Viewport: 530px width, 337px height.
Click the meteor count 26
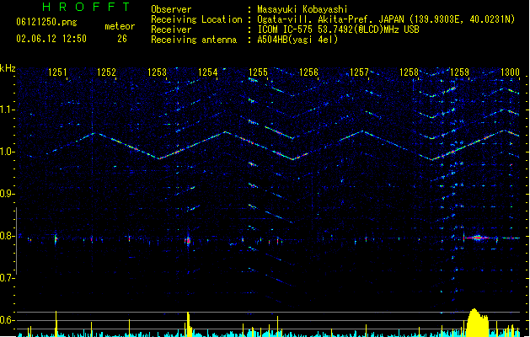122,39
